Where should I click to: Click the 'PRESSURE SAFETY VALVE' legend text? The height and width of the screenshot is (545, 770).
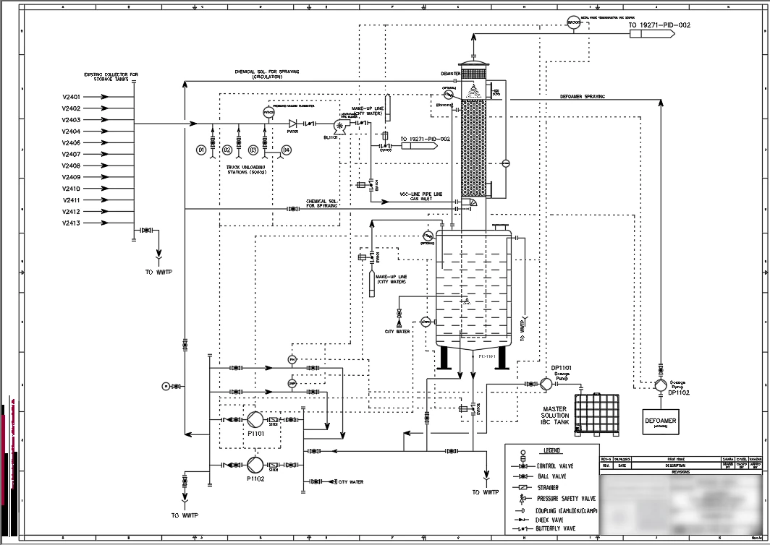coord(566,499)
